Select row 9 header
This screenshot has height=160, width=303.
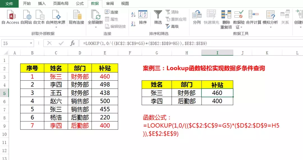tap(4, 126)
